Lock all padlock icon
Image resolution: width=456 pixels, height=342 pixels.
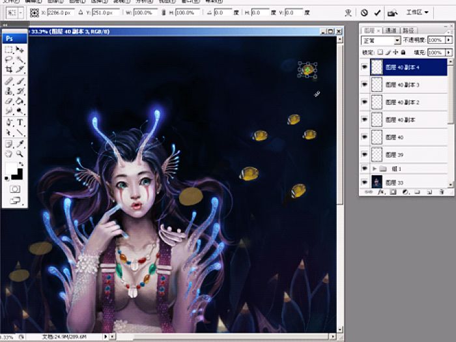pos(403,52)
